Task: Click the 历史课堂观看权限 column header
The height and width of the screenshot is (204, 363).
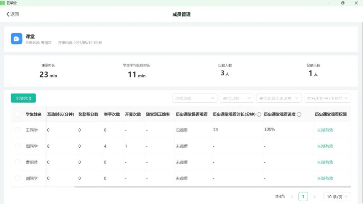Action: 331,114
